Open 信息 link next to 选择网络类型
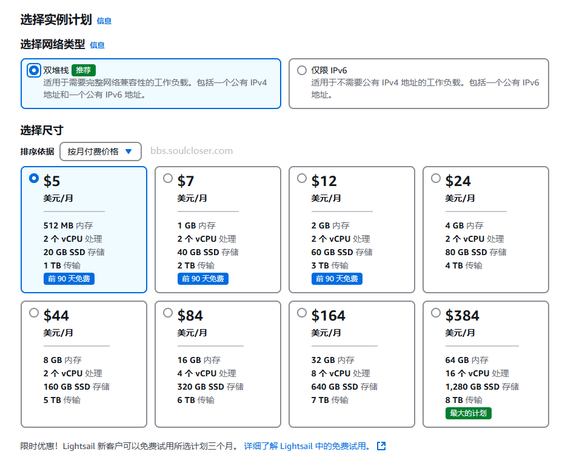Viewport: 588px width, 466px height. pyautogui.click(x=97, y=45)
